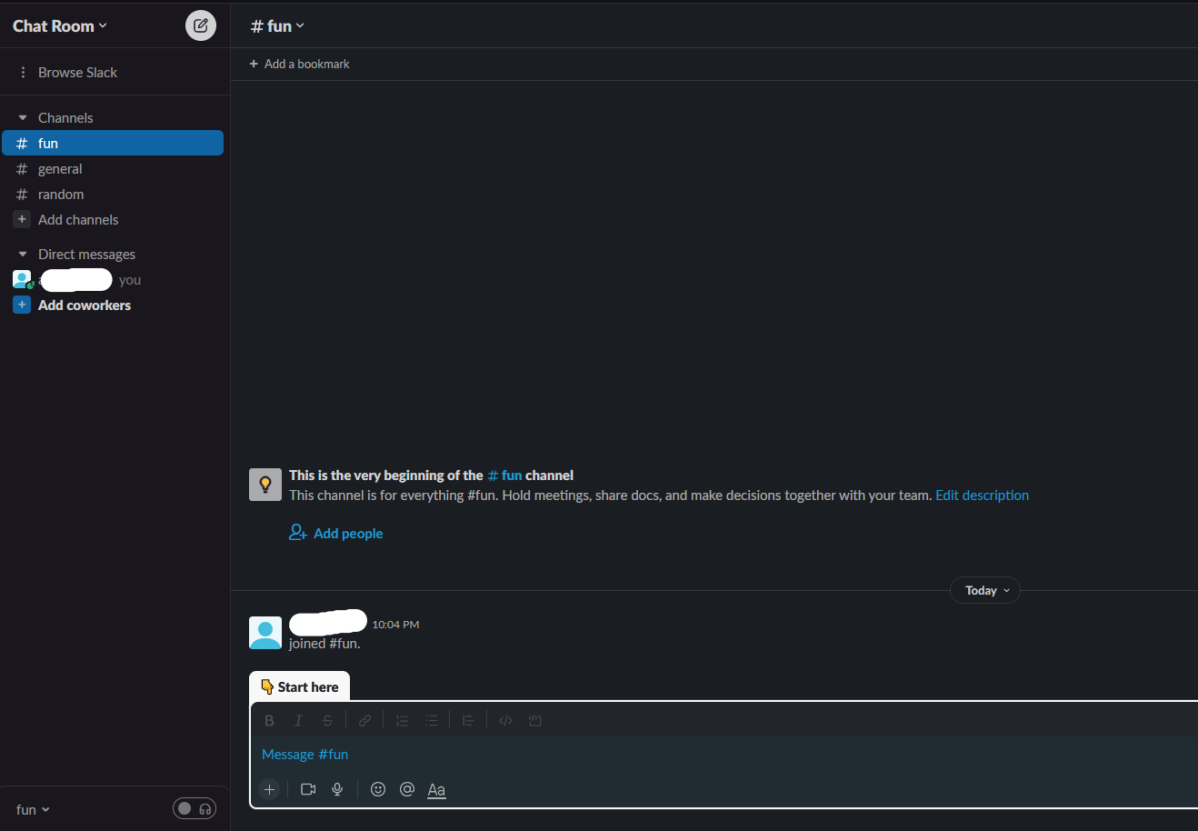The height and width of the screenshot is (831, 1198).
Task: Click Add people
Action: tap(336, 534)
